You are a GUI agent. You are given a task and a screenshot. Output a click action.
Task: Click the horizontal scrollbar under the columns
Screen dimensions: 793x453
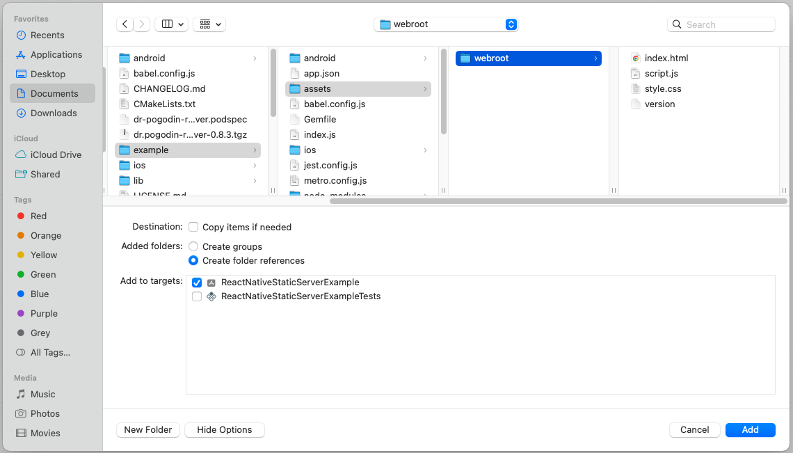[559, 201]
